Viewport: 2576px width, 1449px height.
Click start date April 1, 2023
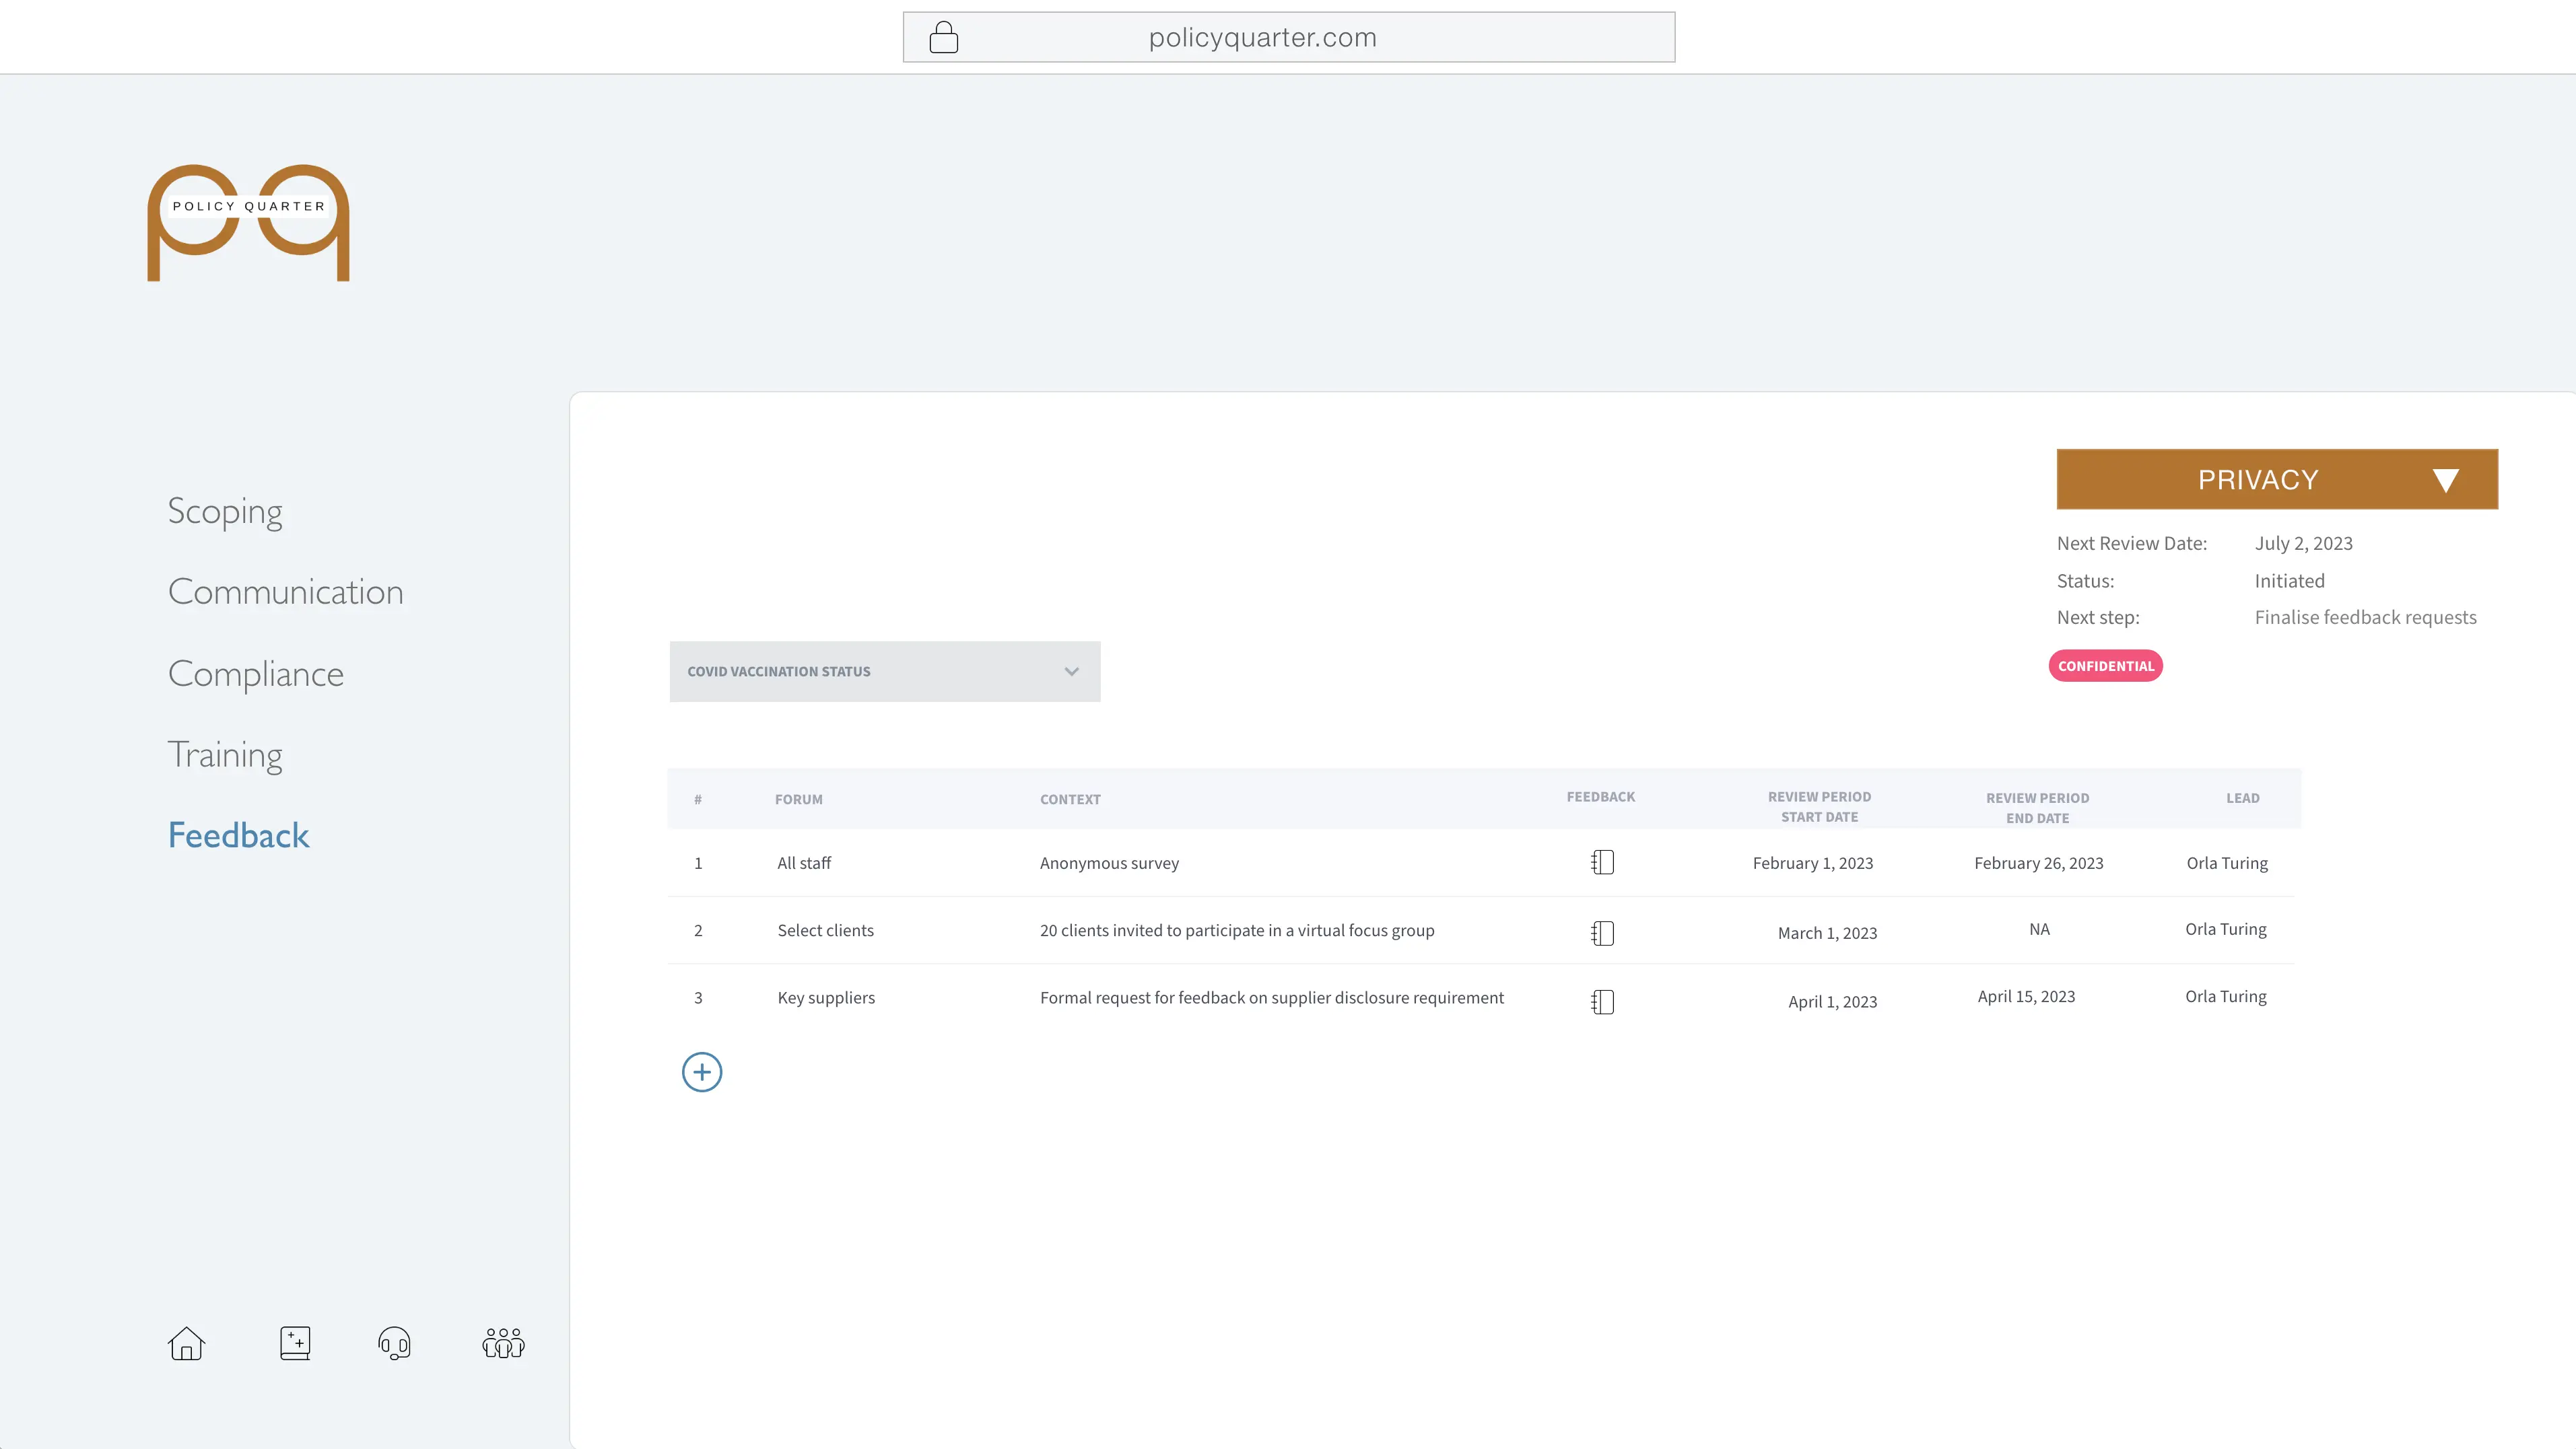coord(1833,1002)
